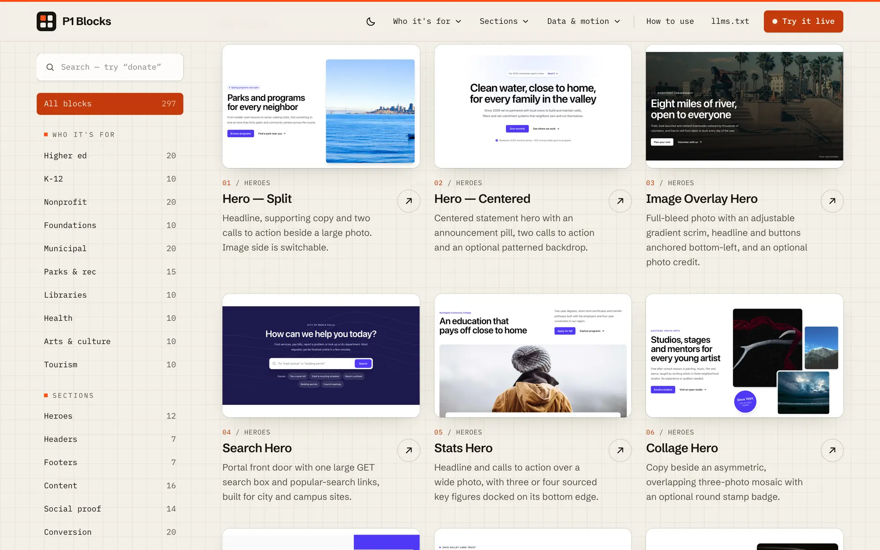Show the Conversion section blocks
This screenshot has width=880, height=550.
pos(110,532)
